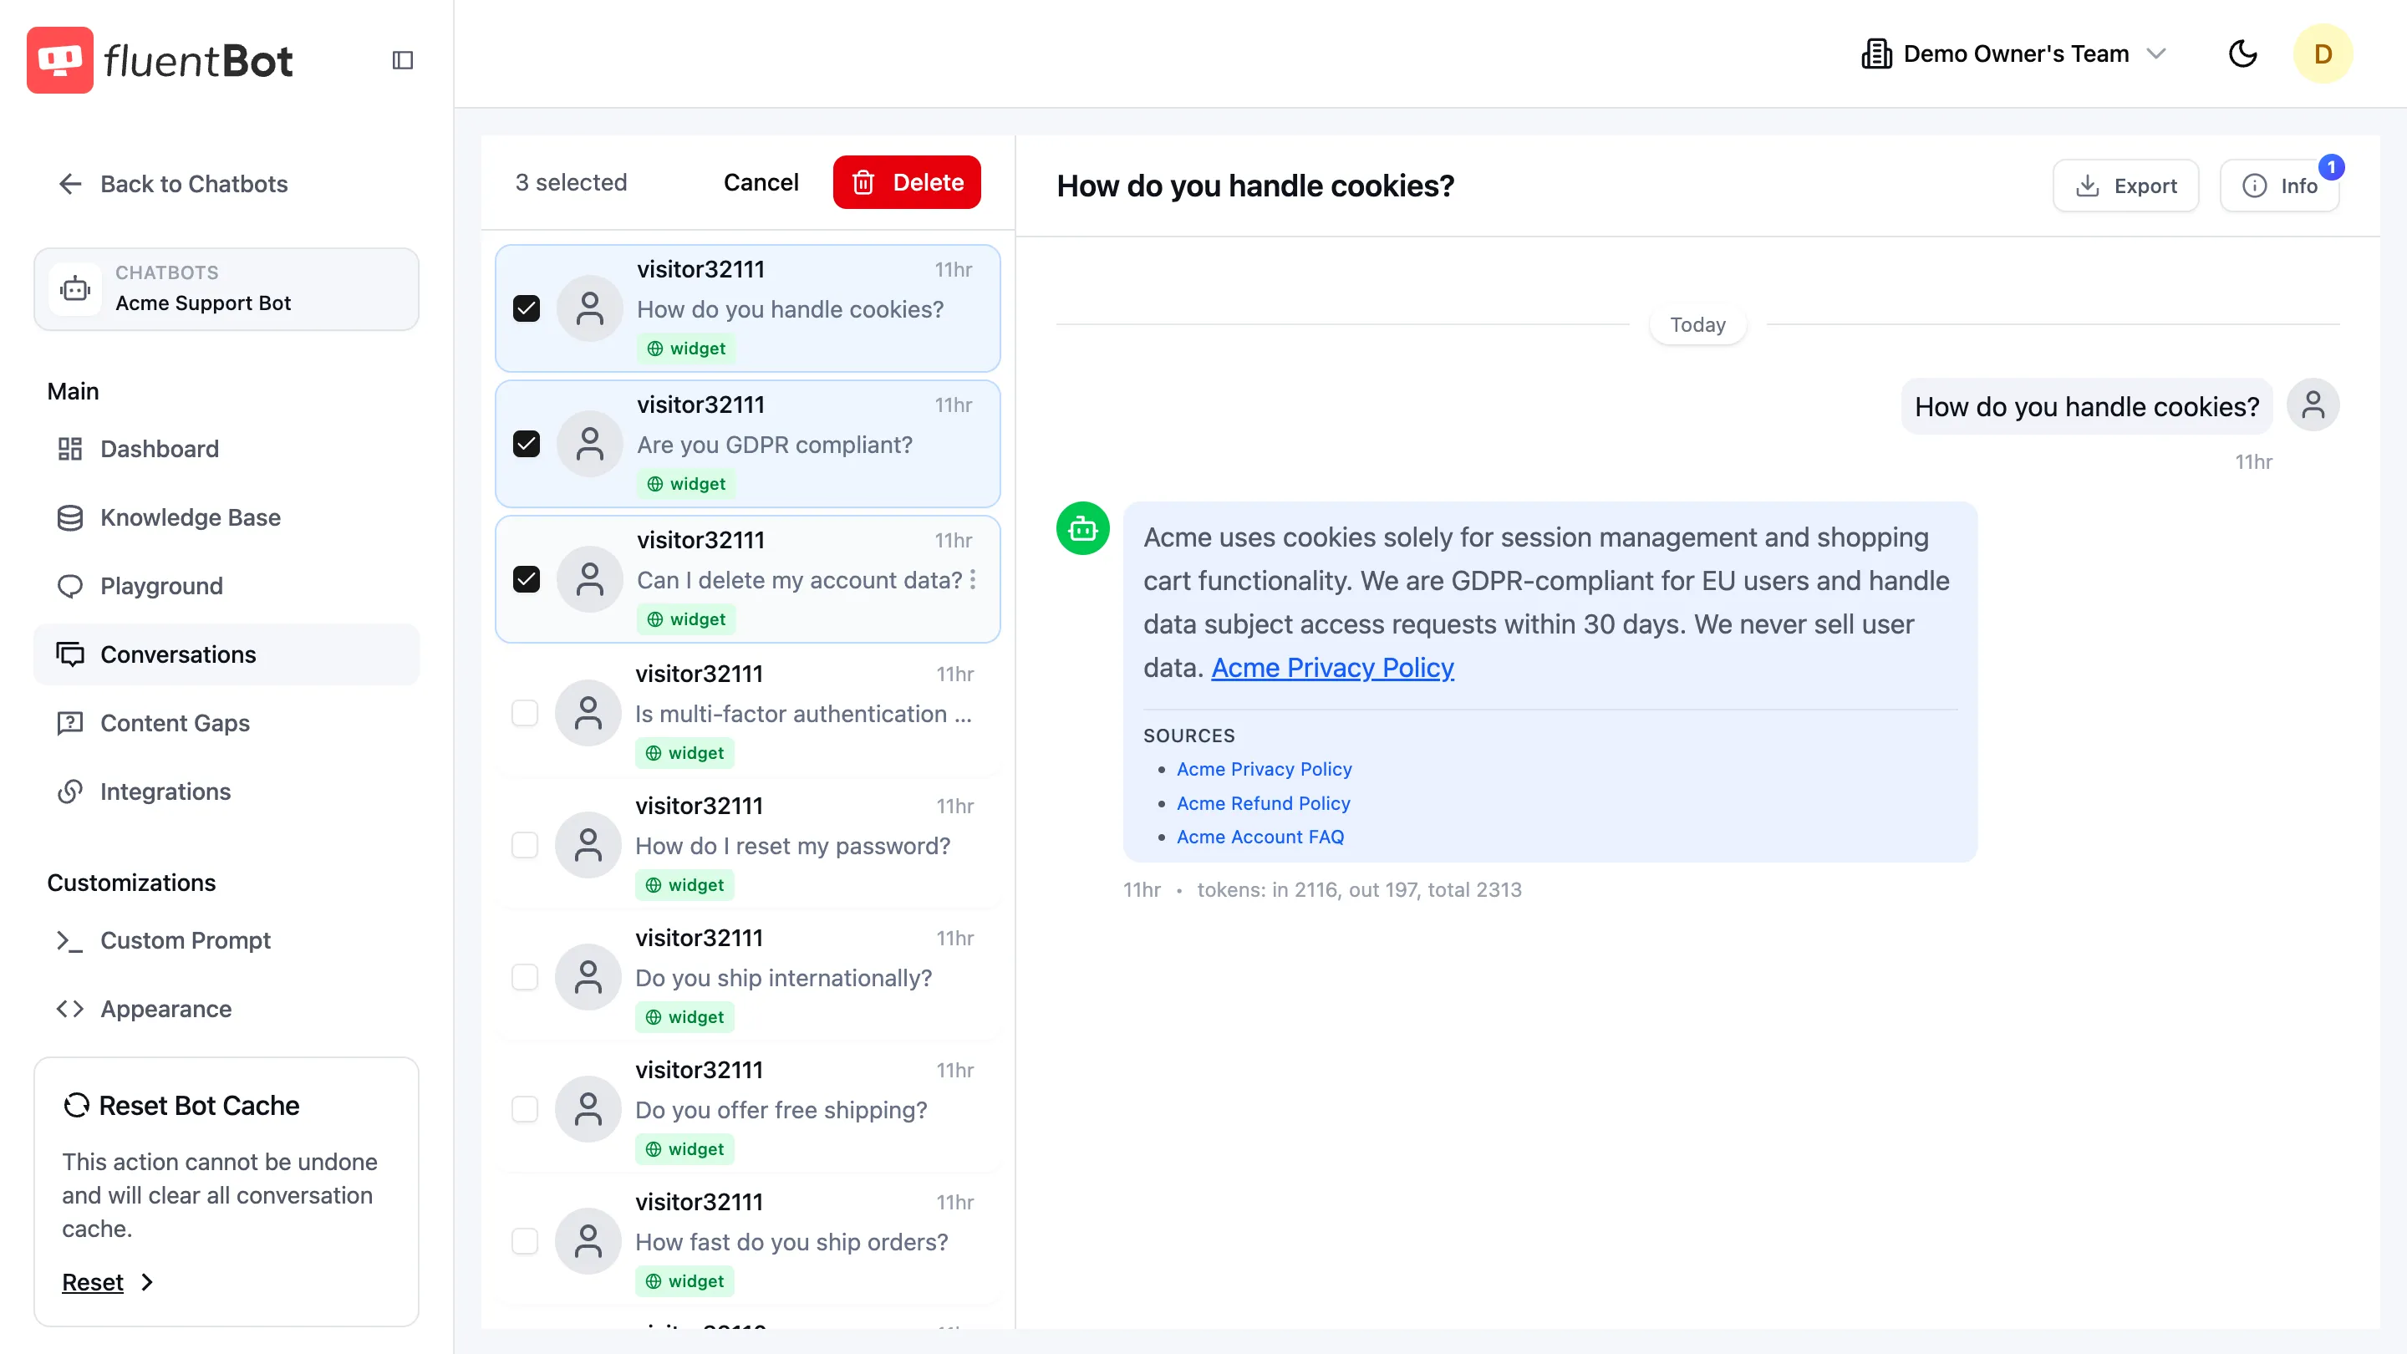2407x1354 pixels.
Task: Click the user avatar beside the sent message
Action: point(2313,405)
